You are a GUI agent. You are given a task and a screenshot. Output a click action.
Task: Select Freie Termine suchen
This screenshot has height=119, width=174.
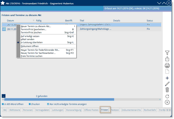coord(48,56)
